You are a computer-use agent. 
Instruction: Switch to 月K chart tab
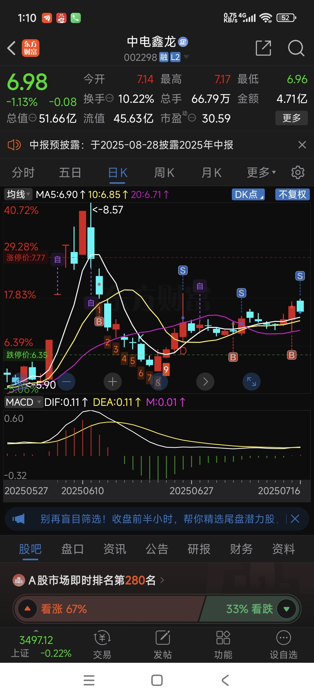(x=211, y=173)
